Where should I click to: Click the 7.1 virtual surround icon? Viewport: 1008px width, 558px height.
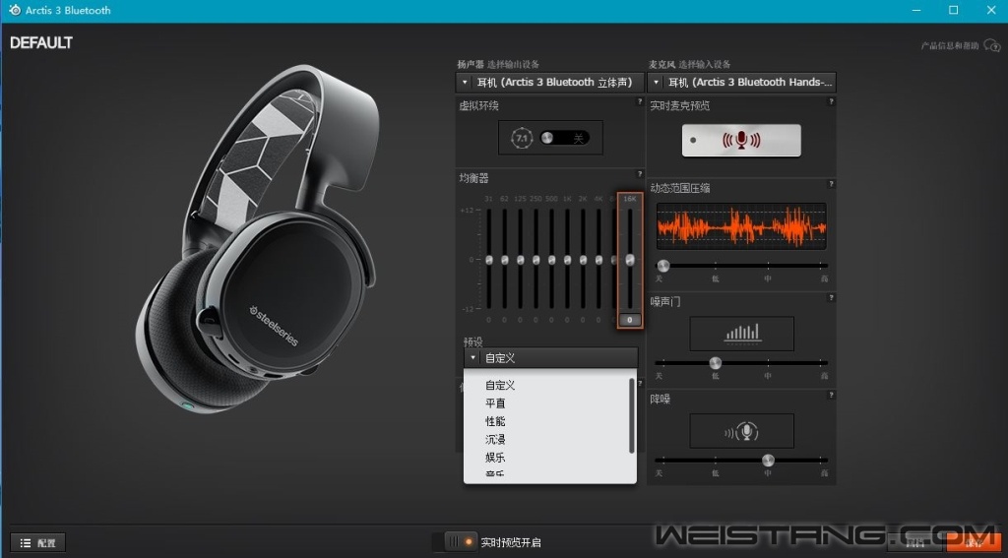click(522, 138)
